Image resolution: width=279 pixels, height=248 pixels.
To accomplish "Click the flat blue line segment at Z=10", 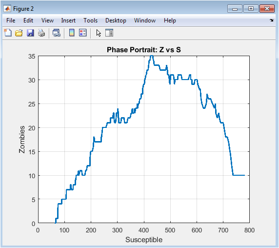I will pos(239,175).
